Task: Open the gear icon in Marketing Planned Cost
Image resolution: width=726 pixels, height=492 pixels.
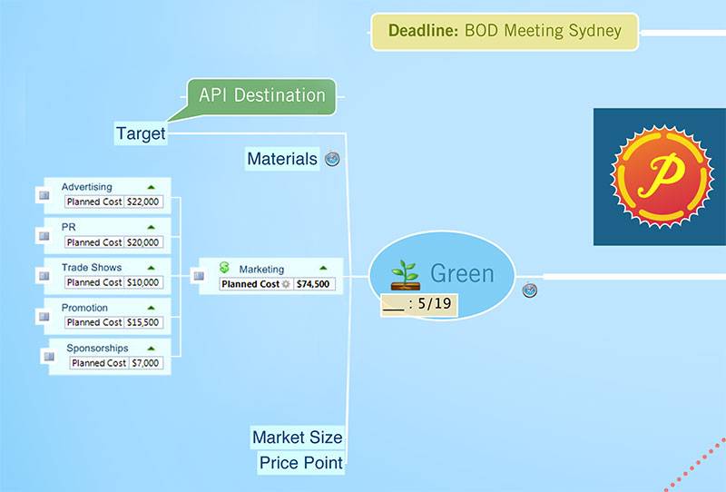Action: point(286,284)
